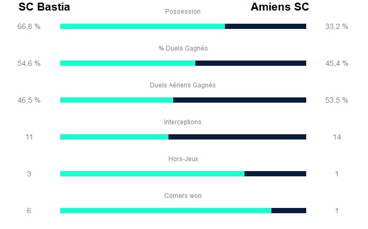Click the dark segment of the Hors-Jeux bar

(275, 174)
